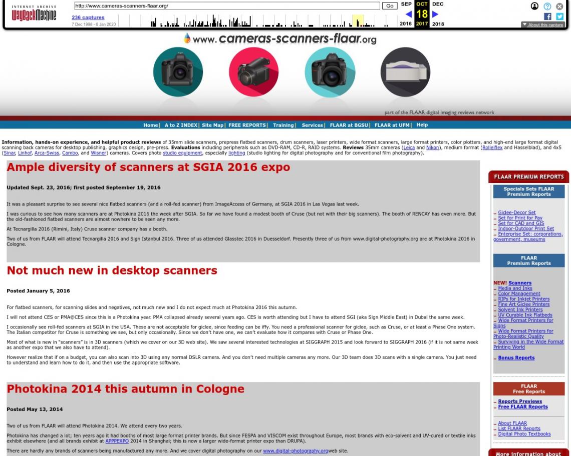
Task: Open the NEW! Scanners report link
Action: 520,283
